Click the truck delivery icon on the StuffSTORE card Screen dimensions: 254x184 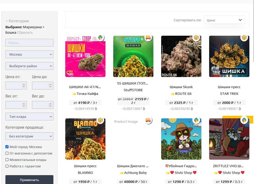coord(148,38)
